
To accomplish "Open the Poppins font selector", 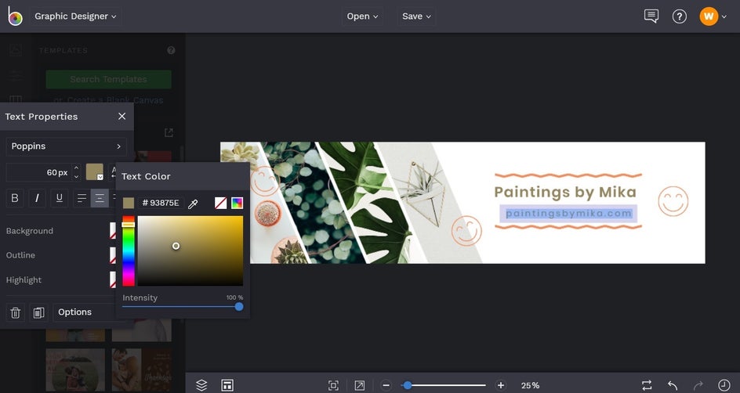I will (67, 146).
